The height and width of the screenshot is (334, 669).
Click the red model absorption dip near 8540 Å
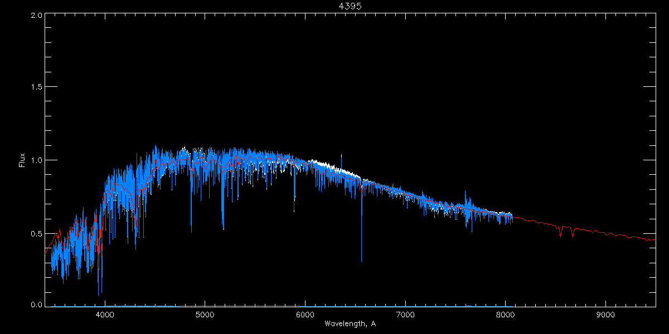click(x=561, y=231)
